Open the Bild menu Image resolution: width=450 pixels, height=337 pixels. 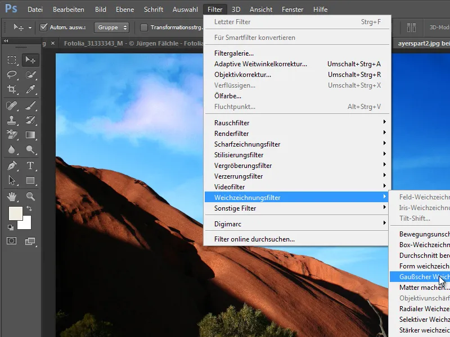coord(101,10)
